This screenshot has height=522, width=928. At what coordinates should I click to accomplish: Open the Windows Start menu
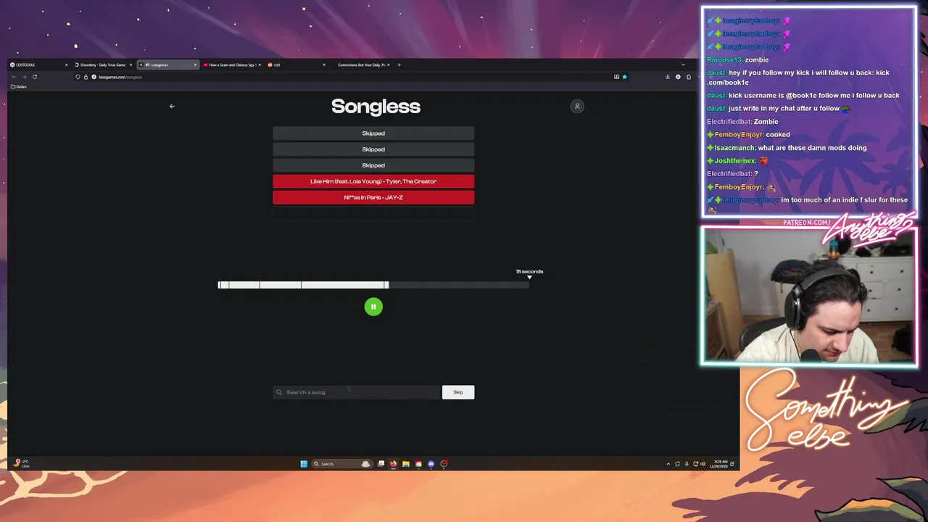304,464
